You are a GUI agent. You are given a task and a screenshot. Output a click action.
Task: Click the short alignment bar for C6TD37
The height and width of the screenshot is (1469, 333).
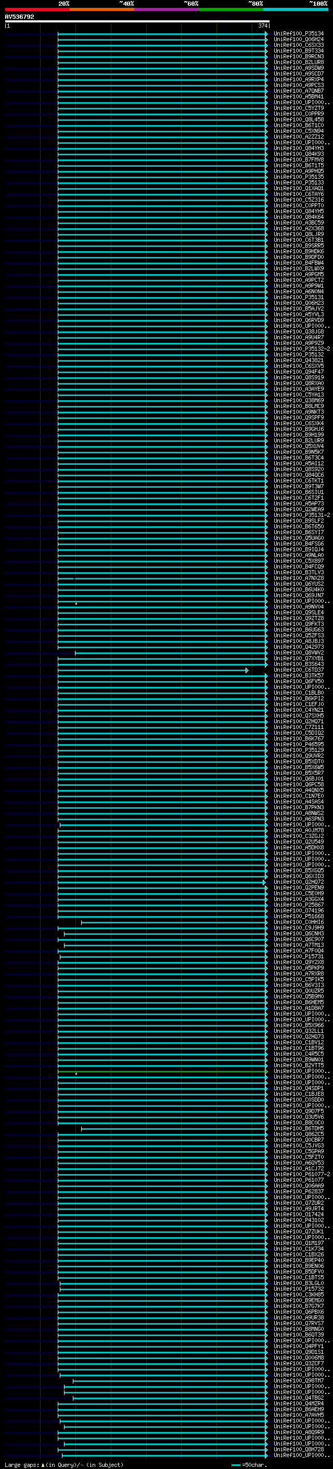point(152,670)
